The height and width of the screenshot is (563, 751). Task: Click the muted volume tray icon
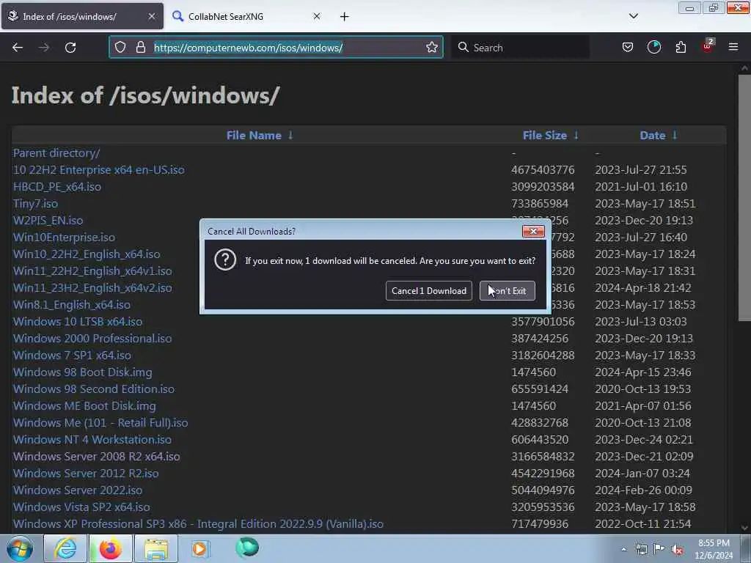click(x=677, y=550)
